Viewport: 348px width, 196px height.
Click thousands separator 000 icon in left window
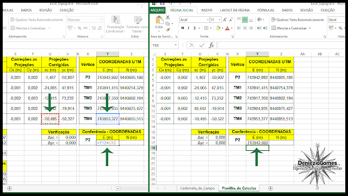(85, 28)
